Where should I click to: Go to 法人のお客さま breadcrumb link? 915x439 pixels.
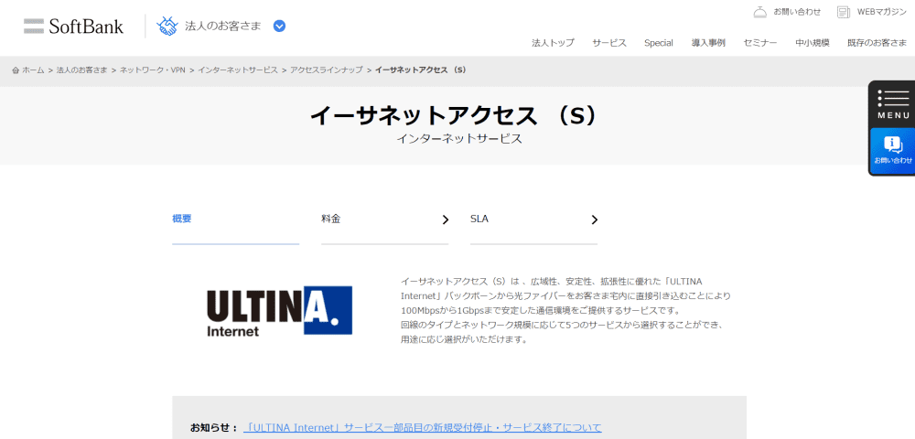click(81, 70)
